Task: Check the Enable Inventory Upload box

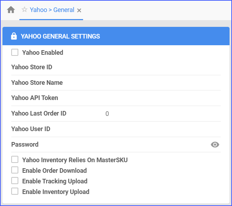Action: (x=15, y=191)
